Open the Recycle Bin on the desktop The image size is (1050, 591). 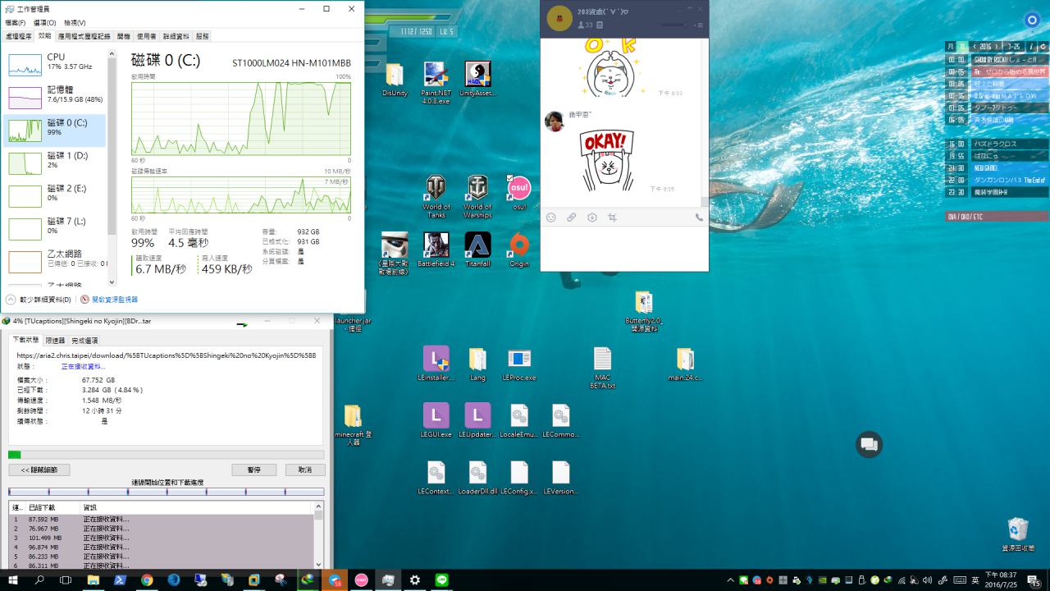pos(1017,532)
